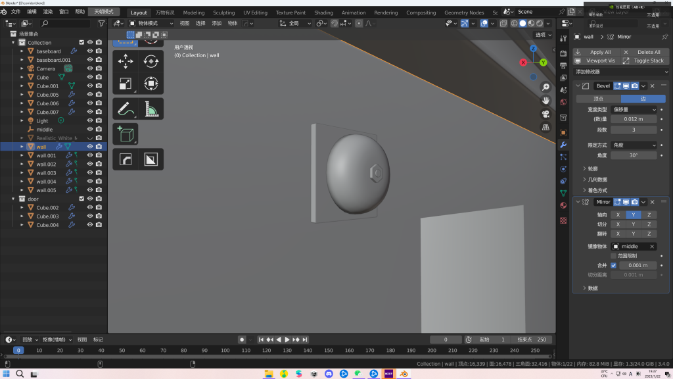Jump to the timeline end frame
This screenshot has height=379, width=673.
click(x=305, y=340)
